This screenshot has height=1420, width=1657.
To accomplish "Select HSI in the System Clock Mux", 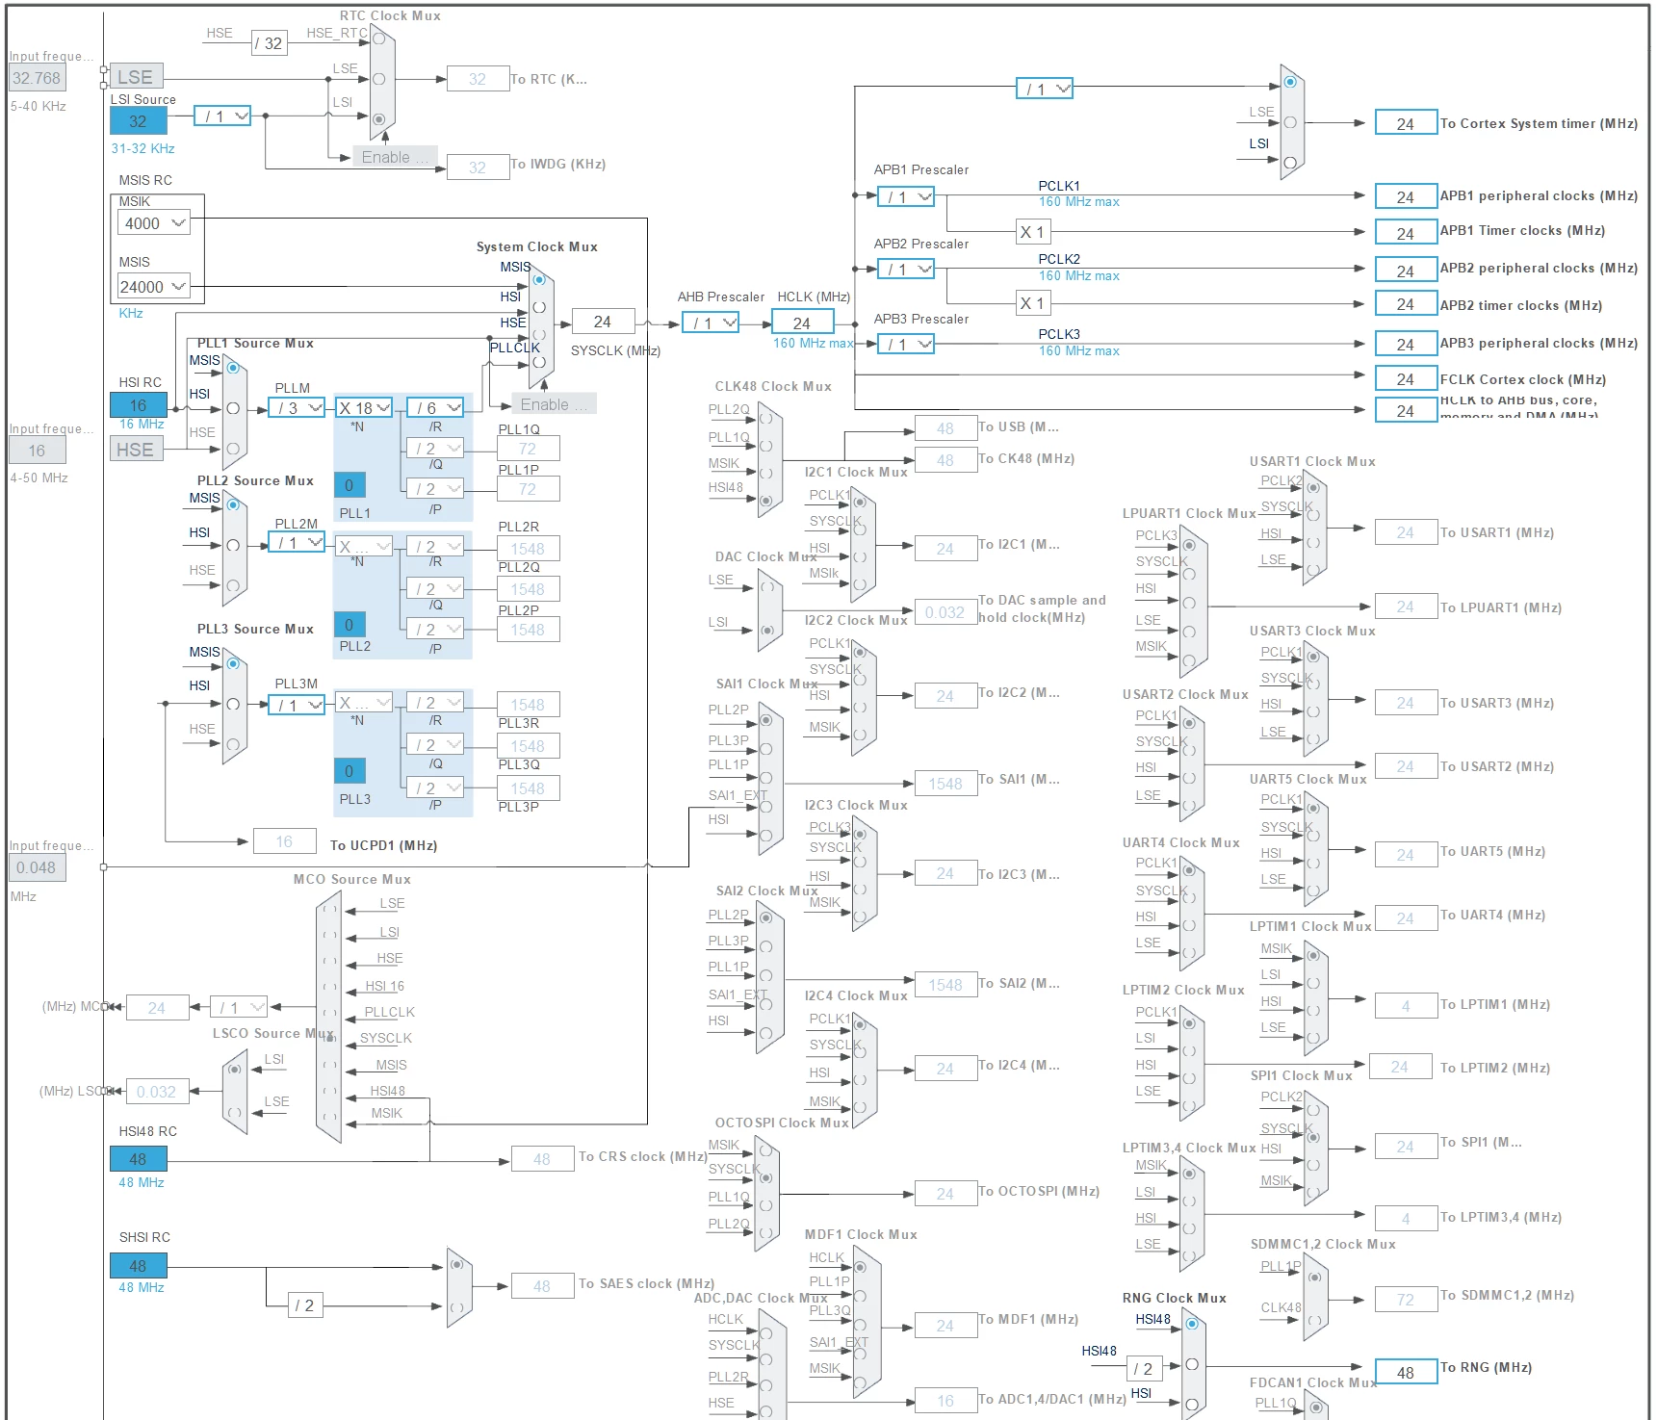I will click(x=539, y=307).
